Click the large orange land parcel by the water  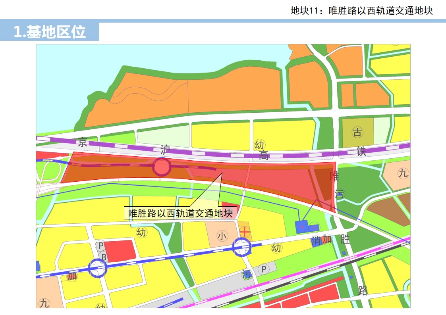tap(183, 95)
